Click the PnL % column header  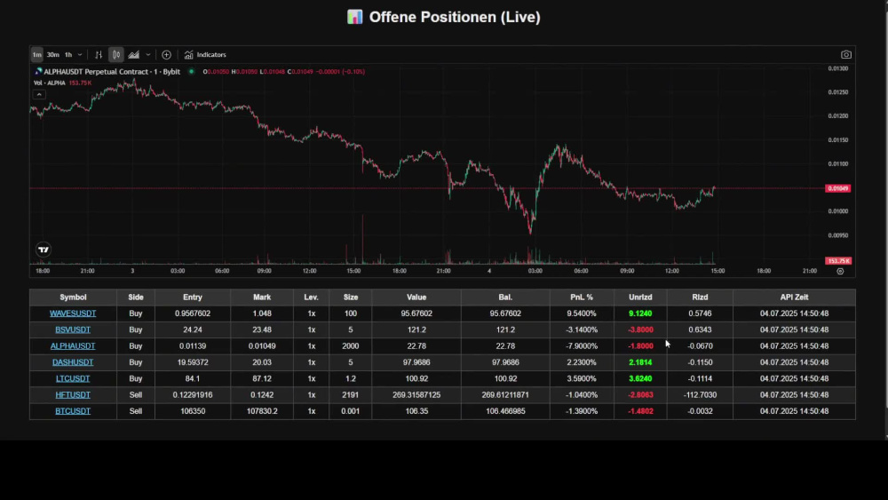click(x=582, y=298)
